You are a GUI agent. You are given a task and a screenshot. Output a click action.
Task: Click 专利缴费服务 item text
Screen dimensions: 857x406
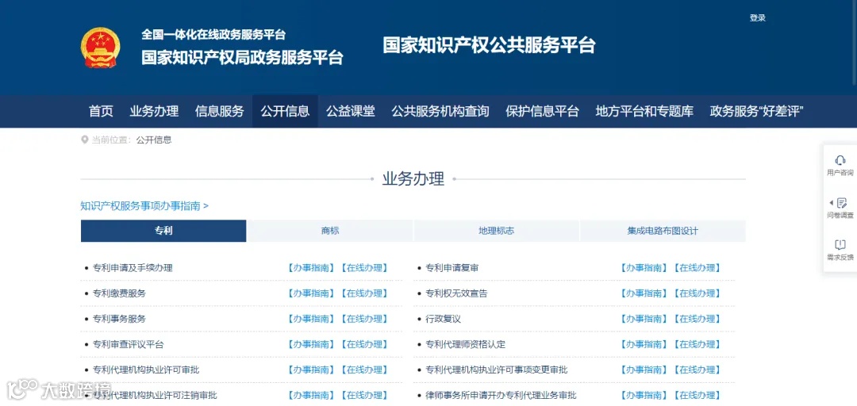click(120, 293)
